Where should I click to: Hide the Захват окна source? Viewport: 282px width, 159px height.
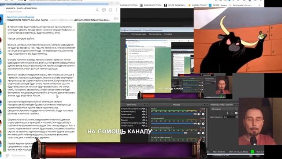point(144,114)
